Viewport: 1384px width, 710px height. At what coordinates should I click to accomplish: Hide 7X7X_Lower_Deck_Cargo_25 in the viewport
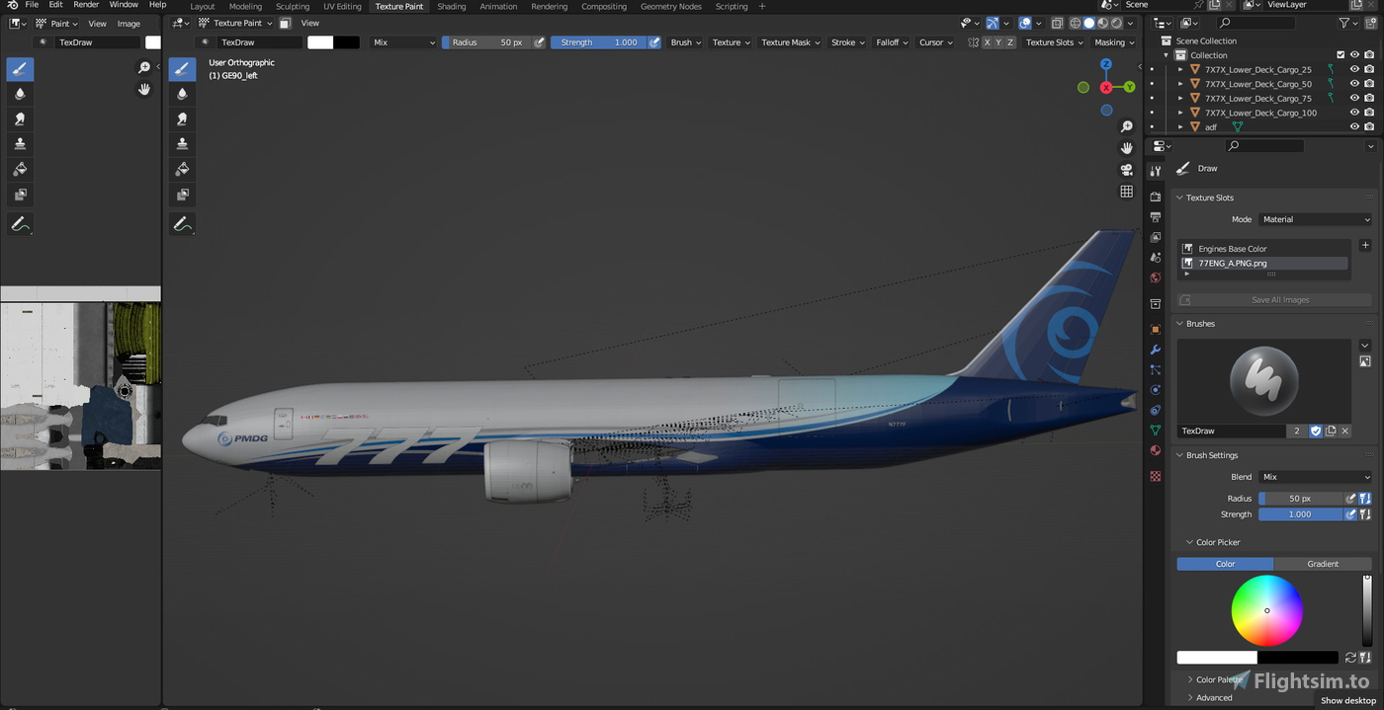[1354, 69]
